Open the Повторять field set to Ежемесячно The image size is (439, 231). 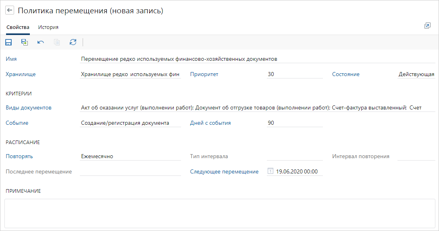pyautogui.click(x=130, y=157)
